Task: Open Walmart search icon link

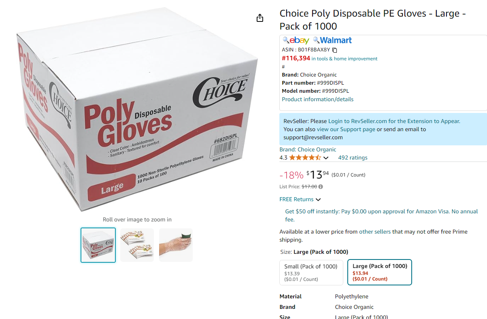Action: (332, 40)
